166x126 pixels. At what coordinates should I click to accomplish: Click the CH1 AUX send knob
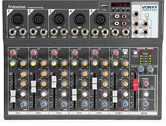pos(24,93)
